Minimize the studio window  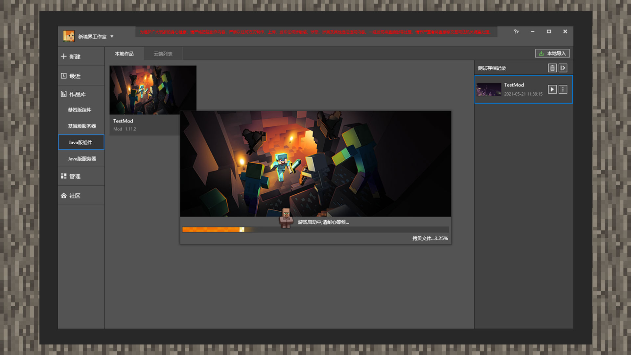point(532,32)
